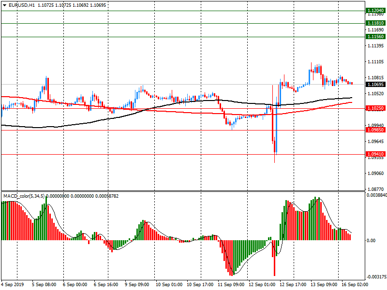Select the 1.11810 green level price label
Image resolution: width=387 pixels, height=290 pixels.
coord(375,23)
